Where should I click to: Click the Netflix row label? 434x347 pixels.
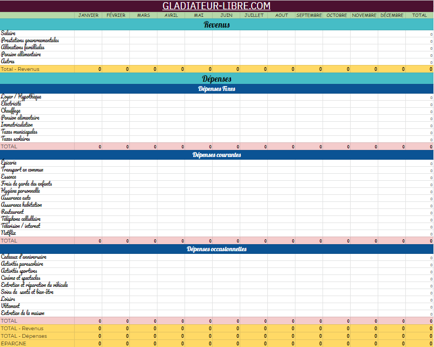[8, 233]
